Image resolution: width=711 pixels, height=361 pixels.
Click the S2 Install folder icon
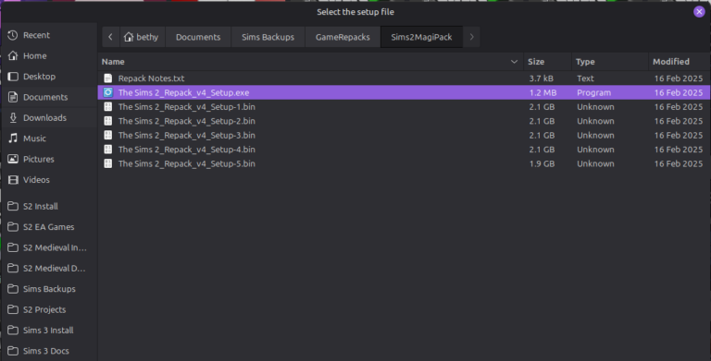(13, 206)
